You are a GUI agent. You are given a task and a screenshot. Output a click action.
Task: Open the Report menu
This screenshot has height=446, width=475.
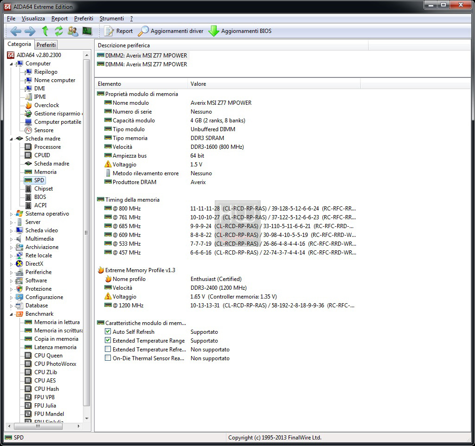59,19
